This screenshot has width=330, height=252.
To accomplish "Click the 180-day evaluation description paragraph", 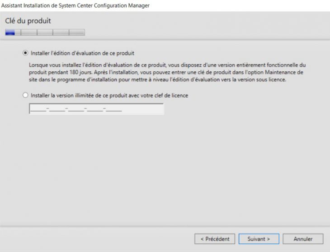I will click(167, 72).
